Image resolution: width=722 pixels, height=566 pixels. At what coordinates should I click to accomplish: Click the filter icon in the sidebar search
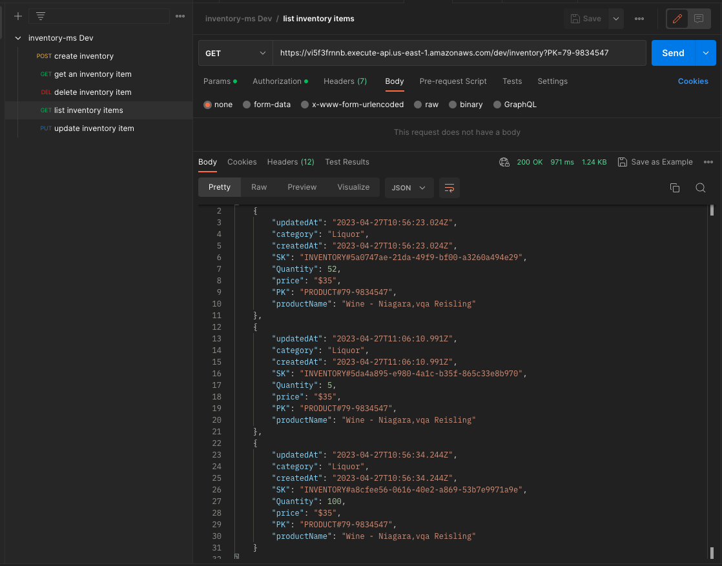click(x=41, y=17)
